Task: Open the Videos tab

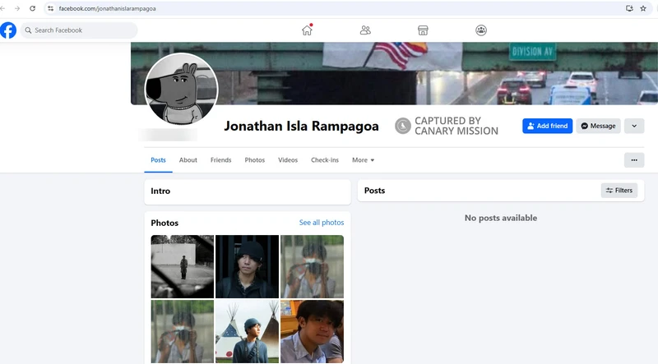Action: tap(288, 160)
